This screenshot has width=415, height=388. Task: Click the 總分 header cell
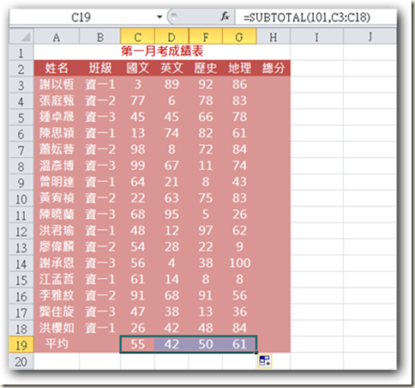click(274, 68)
